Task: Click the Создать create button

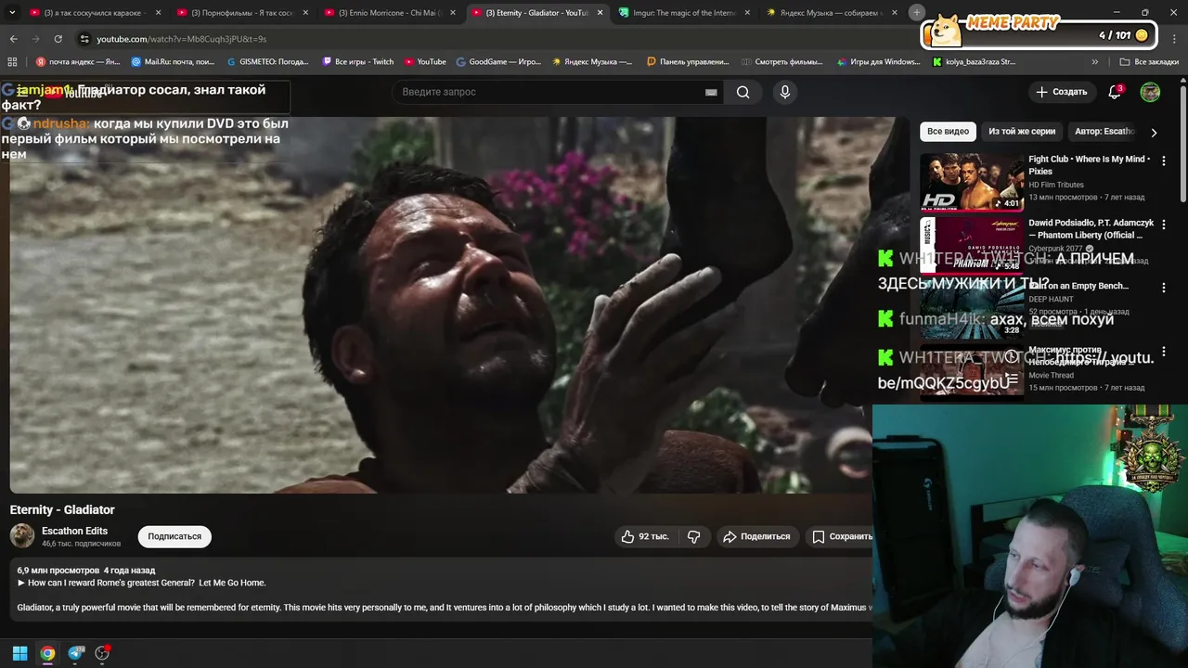Action: [x=1061, y=92]
